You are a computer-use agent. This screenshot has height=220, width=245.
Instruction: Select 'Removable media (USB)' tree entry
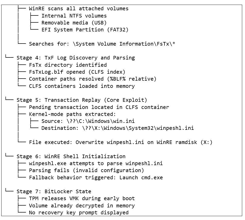[74, 23]
